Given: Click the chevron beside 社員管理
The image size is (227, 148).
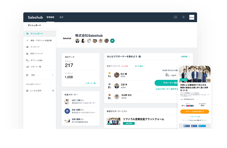Looking at the screenshot, I should pos(190,57).
